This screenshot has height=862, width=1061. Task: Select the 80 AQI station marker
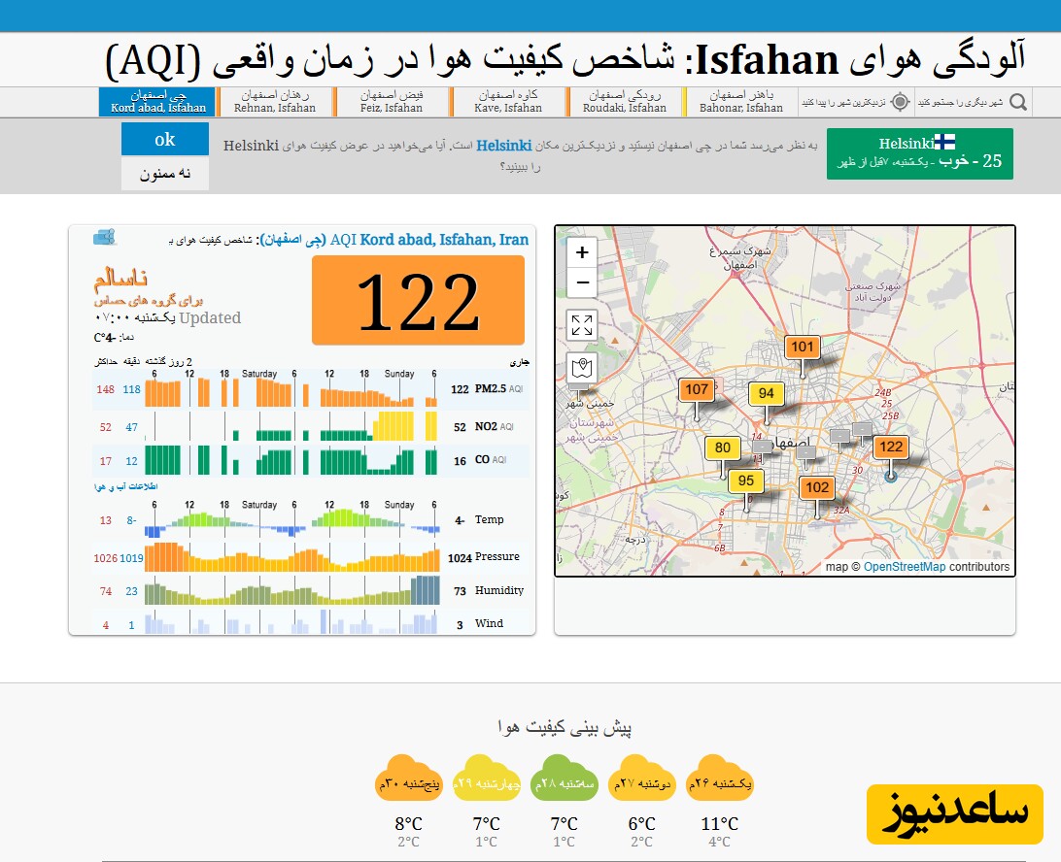(x=722, y=448)
